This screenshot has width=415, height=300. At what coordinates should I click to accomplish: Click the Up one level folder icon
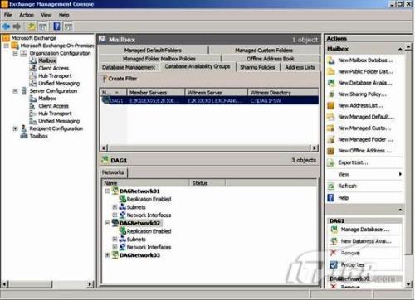click(x=32, y=27)
